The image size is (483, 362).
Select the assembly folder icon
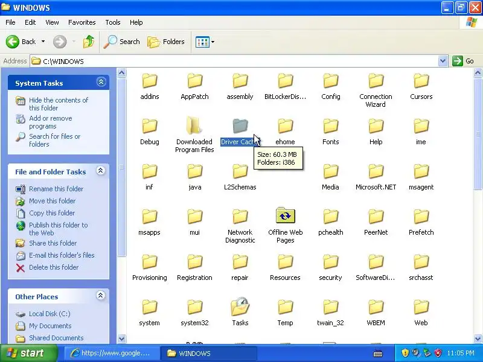coord(240,81)
